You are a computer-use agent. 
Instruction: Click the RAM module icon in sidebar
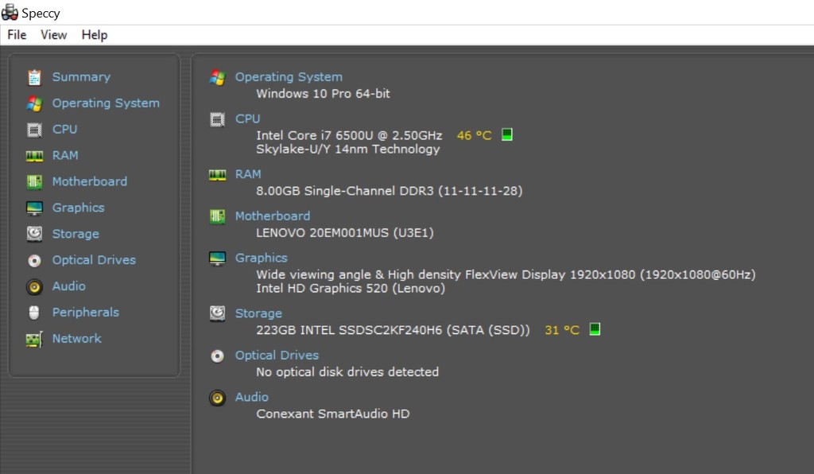tap(34, 156)
